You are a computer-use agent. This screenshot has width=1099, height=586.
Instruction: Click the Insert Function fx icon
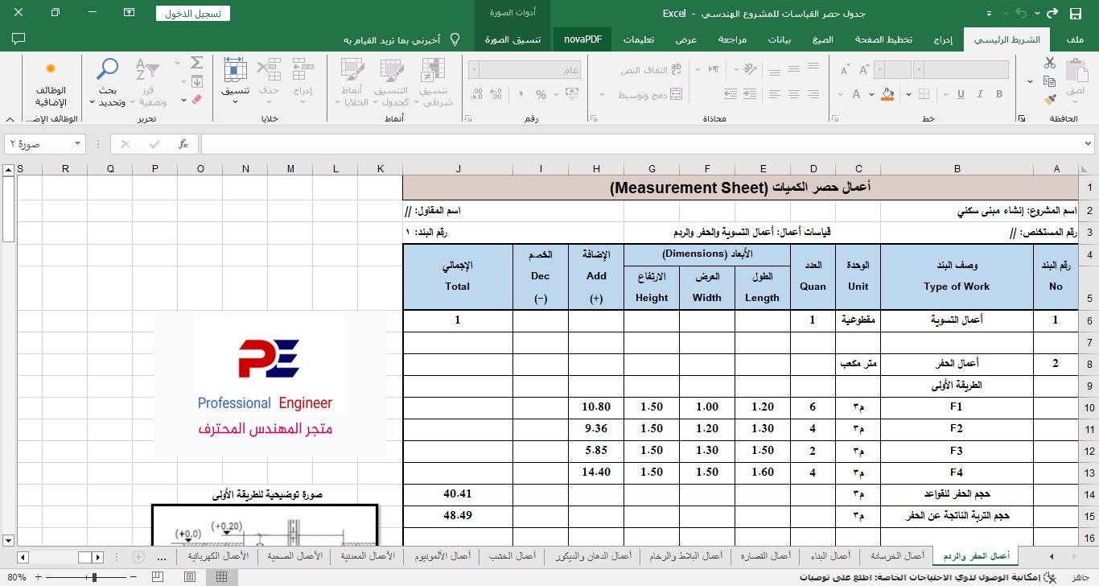183,144
